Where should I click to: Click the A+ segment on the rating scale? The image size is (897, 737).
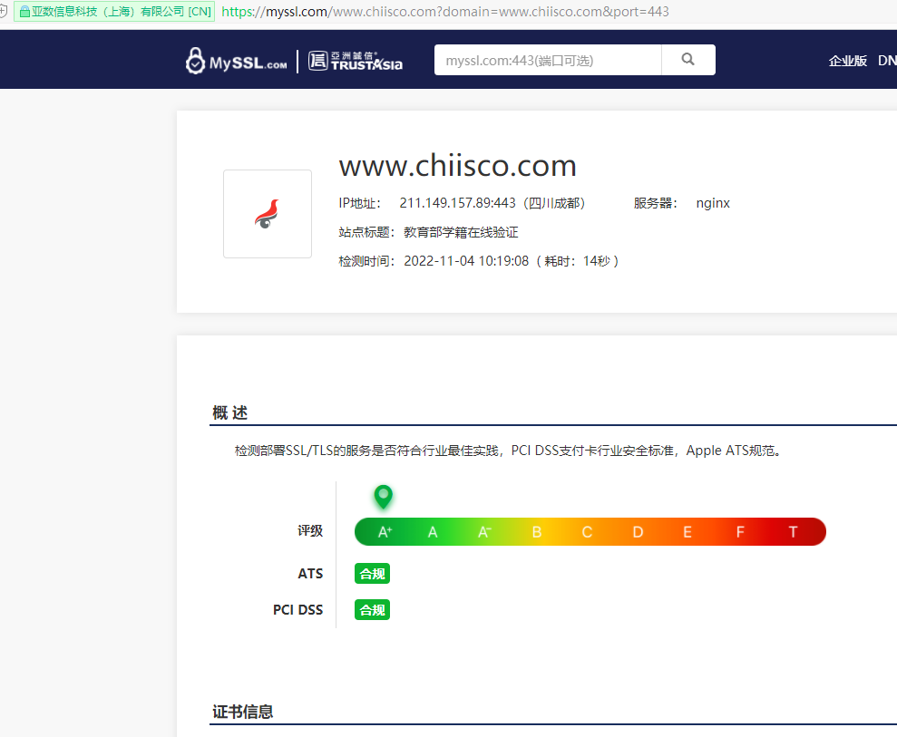click(x=385, y=531)
